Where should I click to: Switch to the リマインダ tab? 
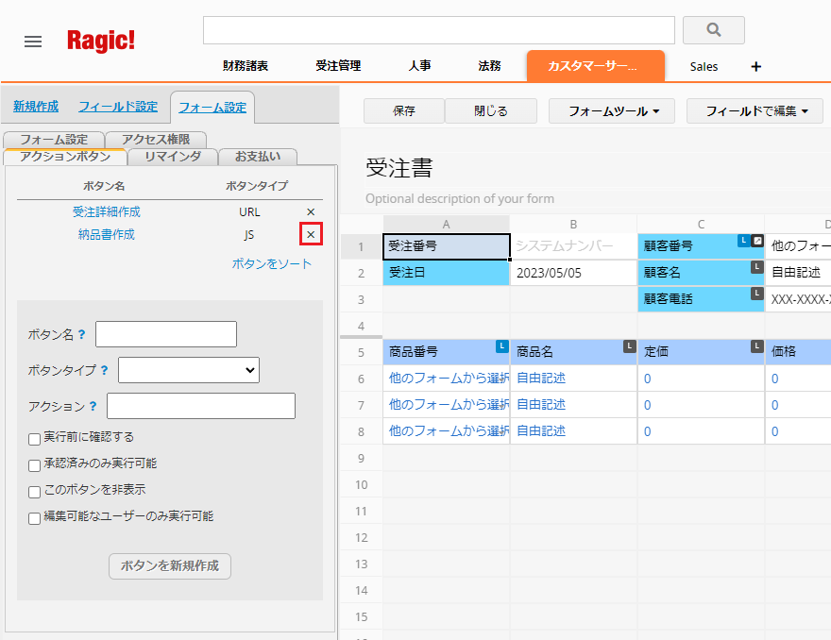[x=173, y=157]
